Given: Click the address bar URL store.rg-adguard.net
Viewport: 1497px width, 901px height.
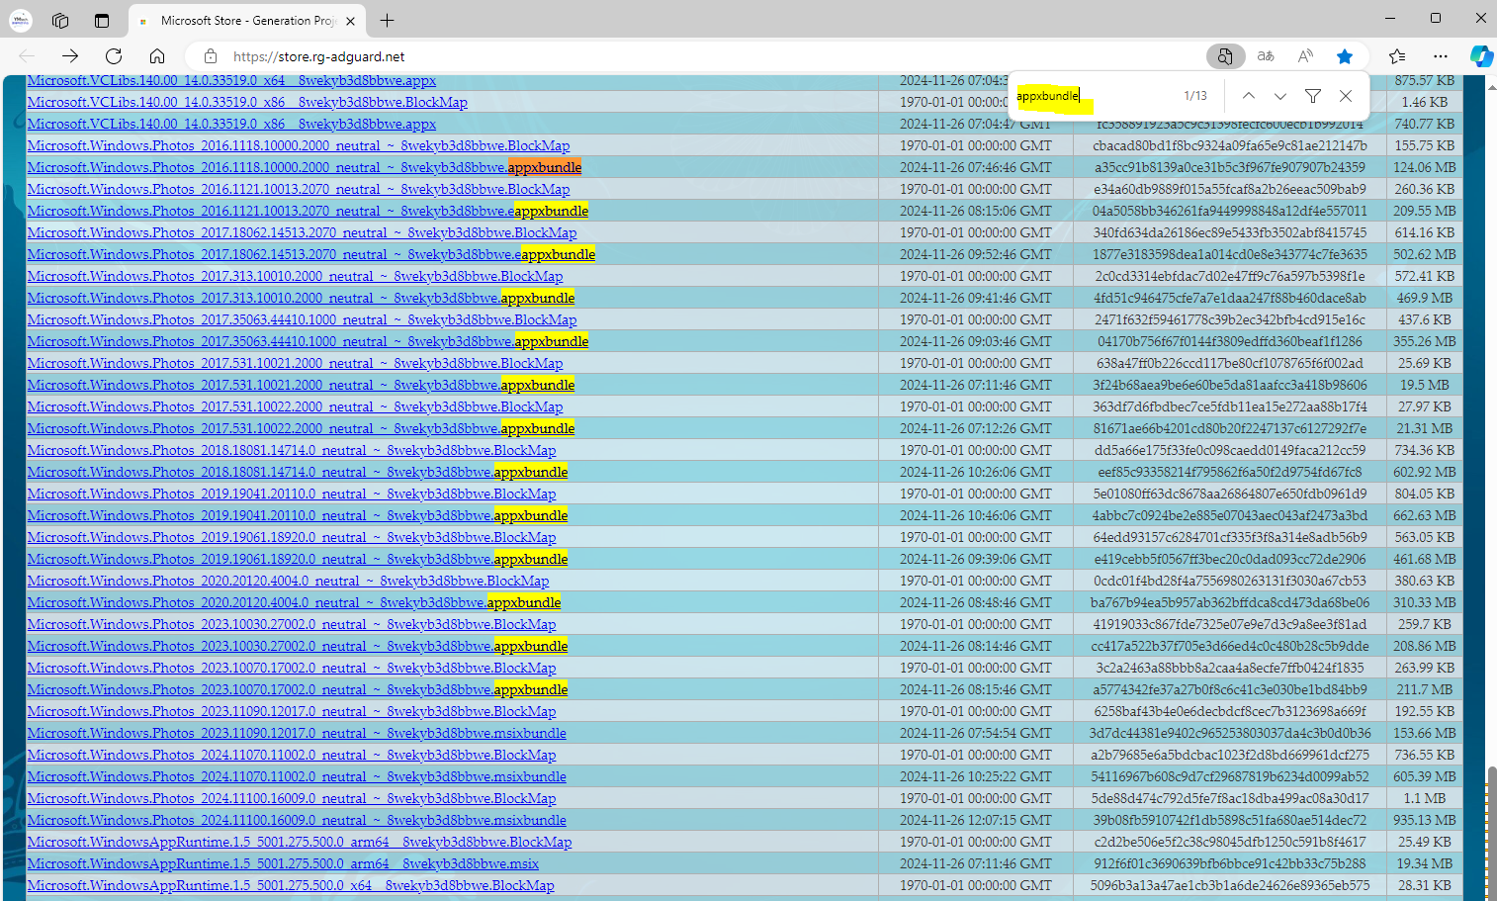Looking at the screenshot, I should pyautogui.click(x=318, y=56).
